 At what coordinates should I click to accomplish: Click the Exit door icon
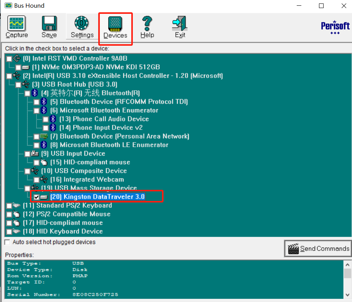pos(180,23)
